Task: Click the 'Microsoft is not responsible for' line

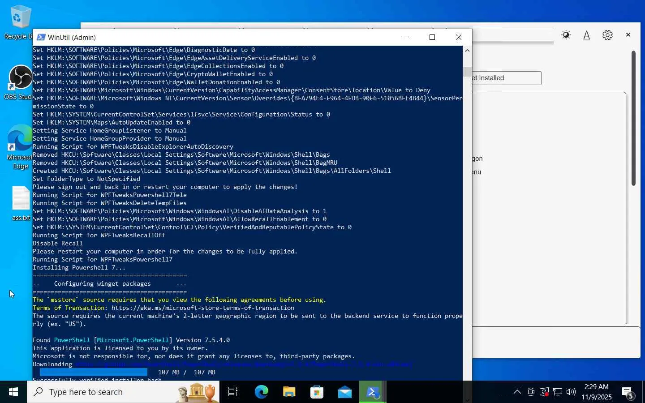Action: 194,356
